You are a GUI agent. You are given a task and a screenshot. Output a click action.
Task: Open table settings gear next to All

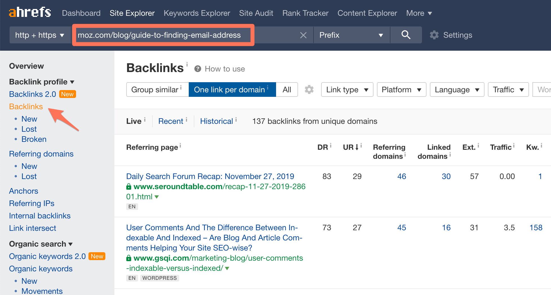309,90
